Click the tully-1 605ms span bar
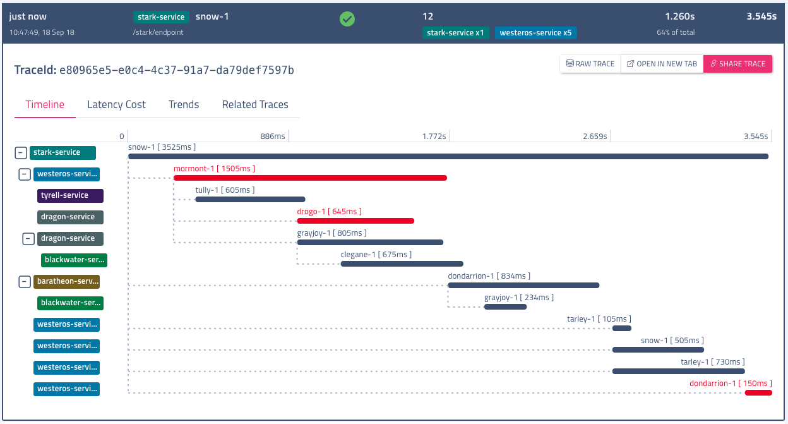The height and width of the screenshot is (424, 788). pos(250,199)
